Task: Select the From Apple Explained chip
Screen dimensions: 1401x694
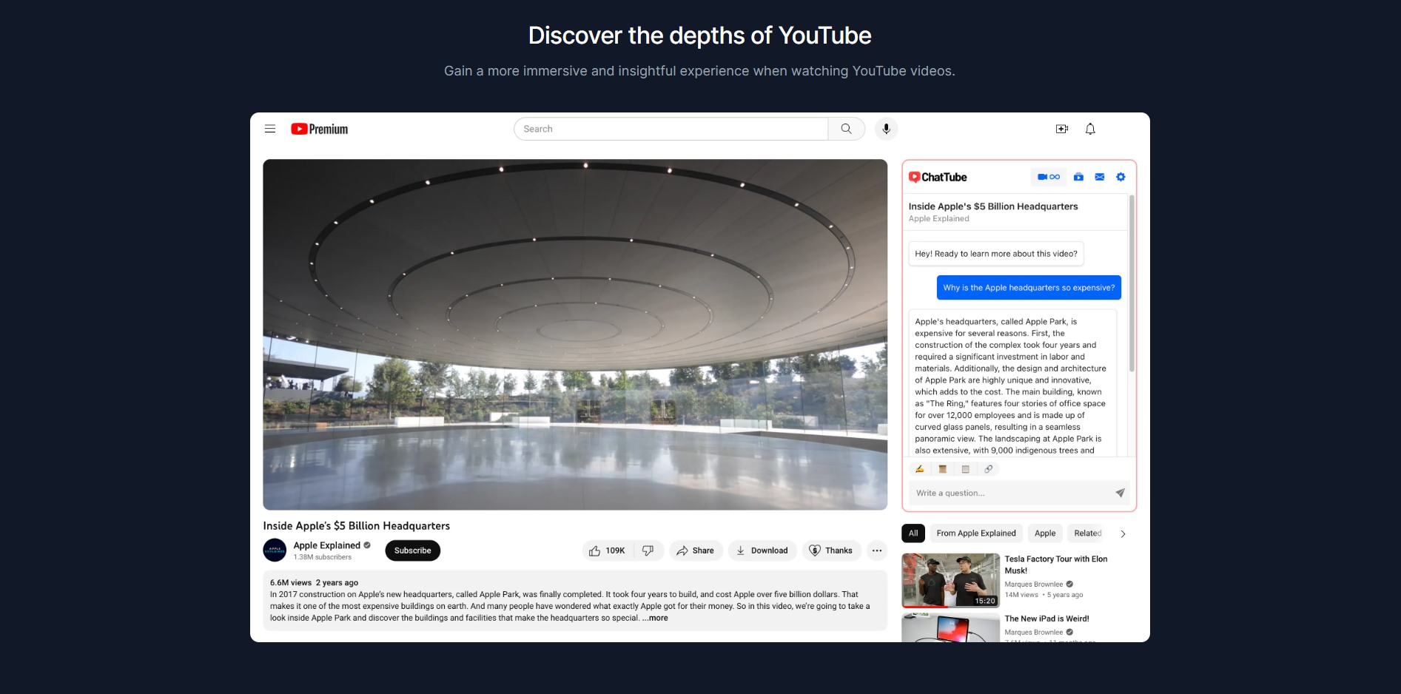Action: tap(976, 533)
